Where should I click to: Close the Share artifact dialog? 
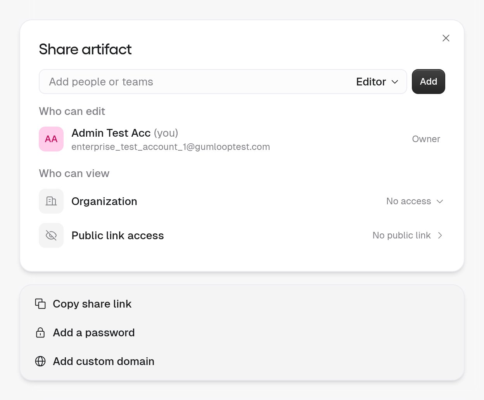pos(446,38)
